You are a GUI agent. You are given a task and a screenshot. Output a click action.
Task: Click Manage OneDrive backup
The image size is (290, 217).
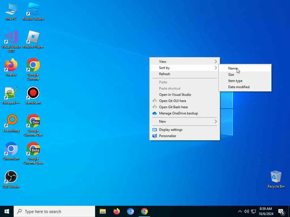coord(185,113)
